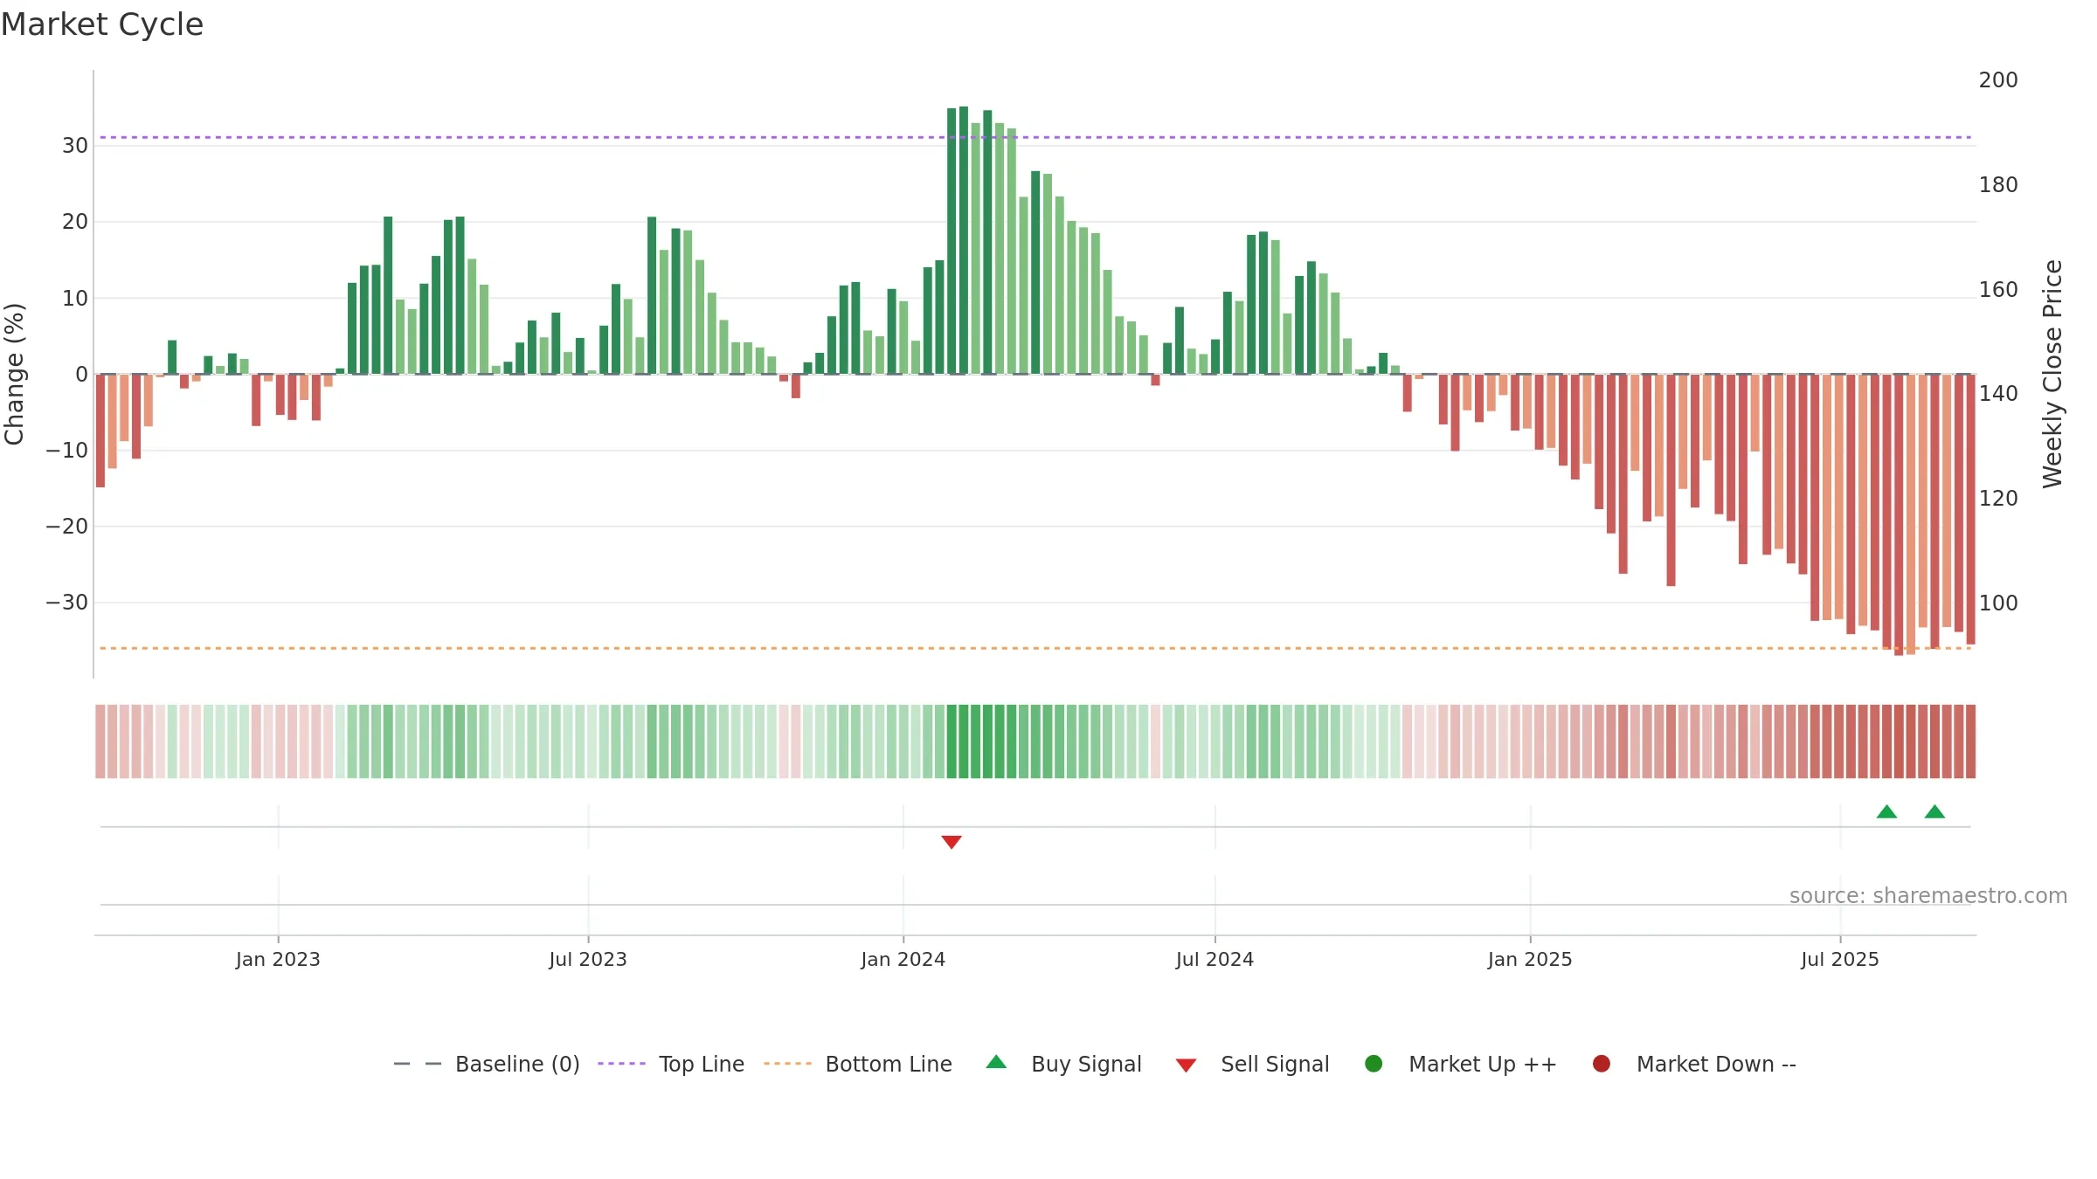This screenshot has height=1179, width=2097.
Task: Click the Weekly Close Price axis title
Action: [x=2052, y=374]
